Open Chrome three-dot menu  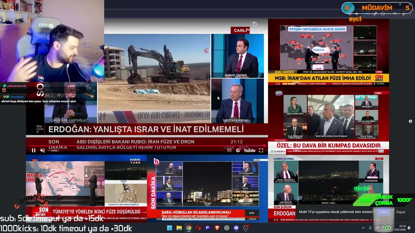click(x=410, y=14)
